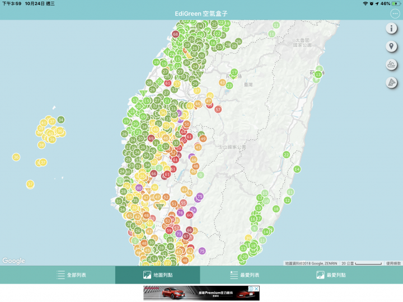Select the orange 50 sensor marker

[186, 124]
